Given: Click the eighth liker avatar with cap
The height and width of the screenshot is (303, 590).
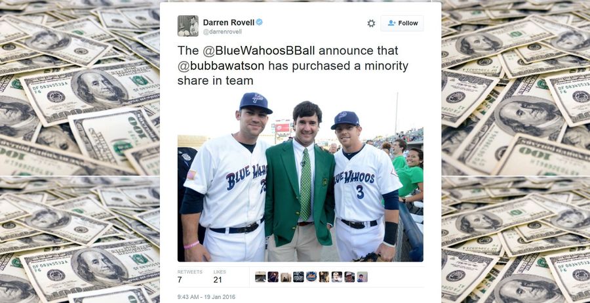Looking at the screenshot, I should point(349,277).
